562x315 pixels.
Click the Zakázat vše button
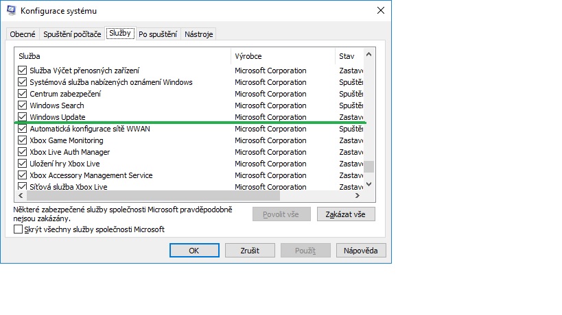(x=346, y=214)
